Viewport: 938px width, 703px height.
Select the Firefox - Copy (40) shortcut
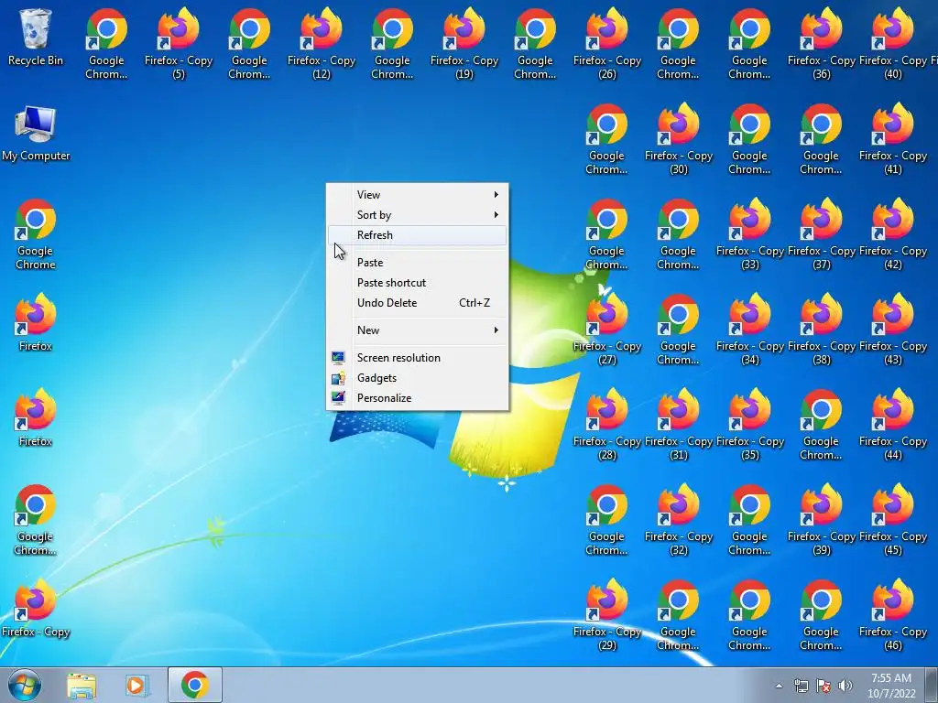pyautogui.click(x=892, y=43)
